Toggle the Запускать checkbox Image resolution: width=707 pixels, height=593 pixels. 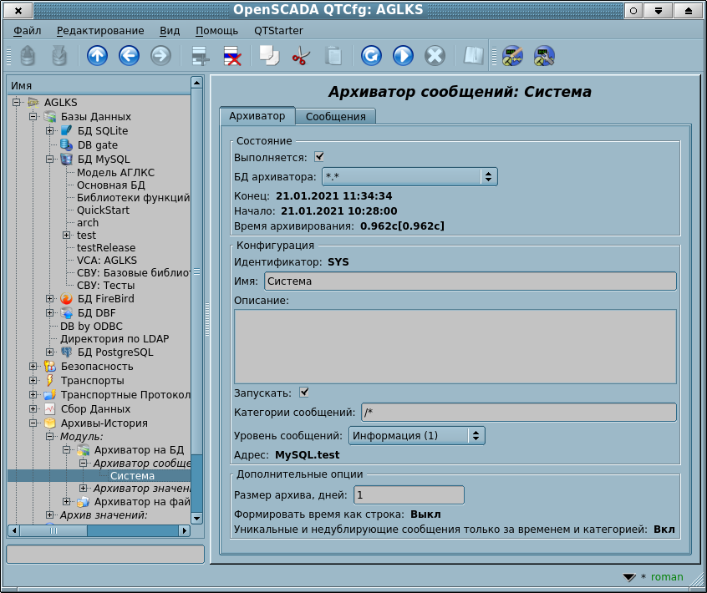point(304,392)
